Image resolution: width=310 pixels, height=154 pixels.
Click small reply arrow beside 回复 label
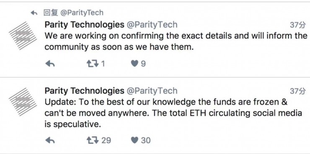click(x=34, y=13)
